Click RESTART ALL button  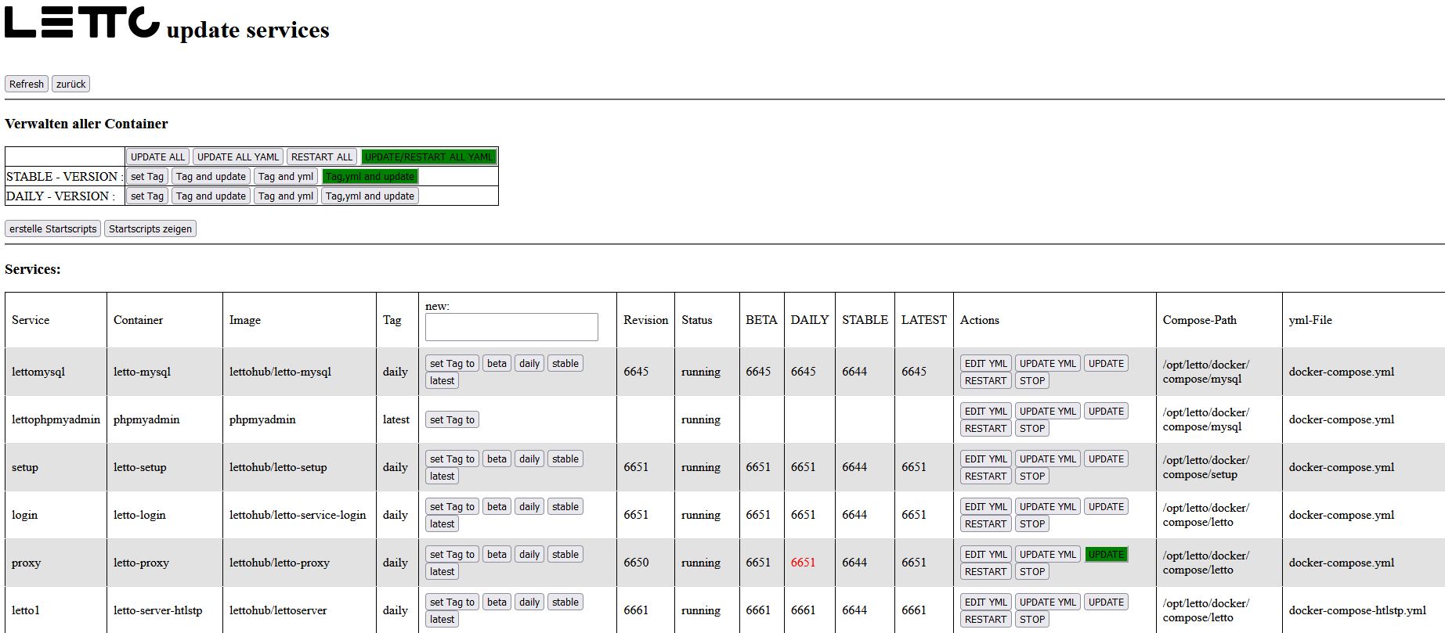[x=322, y=156]
